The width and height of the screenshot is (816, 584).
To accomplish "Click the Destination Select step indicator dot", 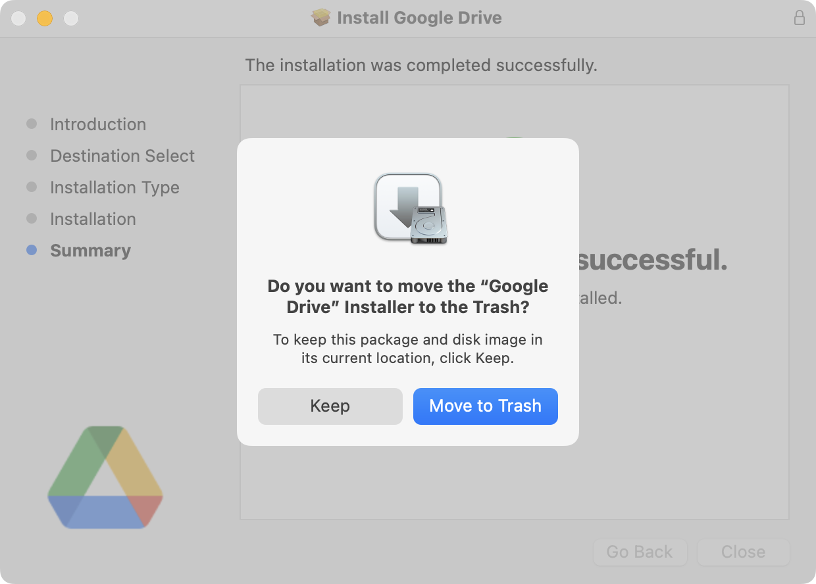I will [x=32, y=155].
